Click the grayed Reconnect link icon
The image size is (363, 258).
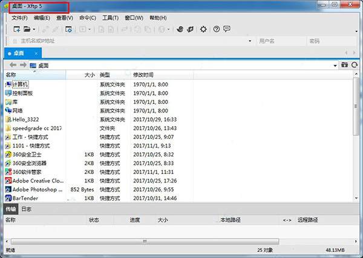[x=45, y=29]
